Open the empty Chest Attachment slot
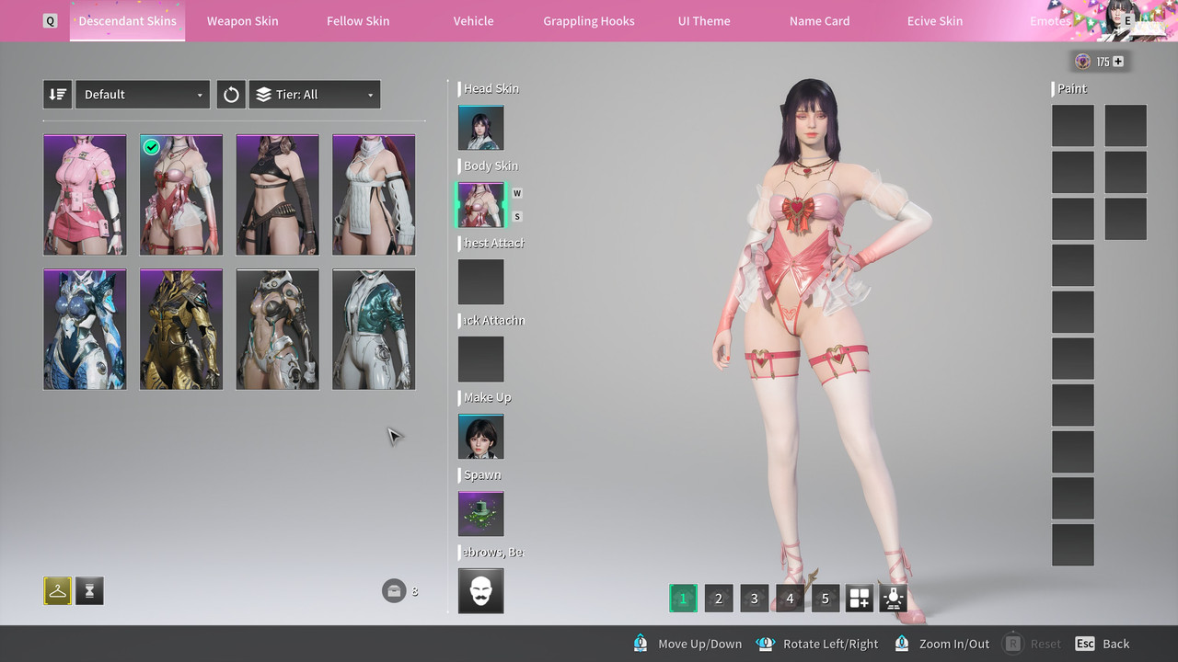The image size is (1178, 662). (x=480, y=282)
